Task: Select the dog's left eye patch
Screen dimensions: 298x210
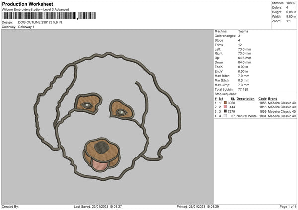Action: 85,104
